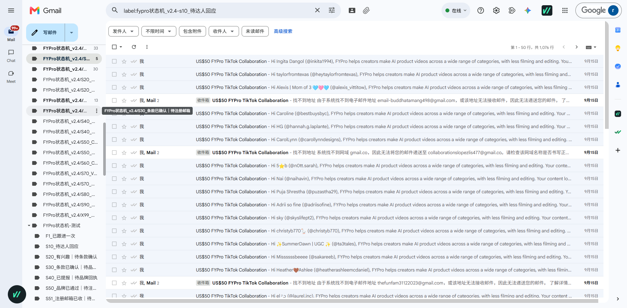Select checkbox for buddhatamang498 bounce email

[x=114, y=100]
